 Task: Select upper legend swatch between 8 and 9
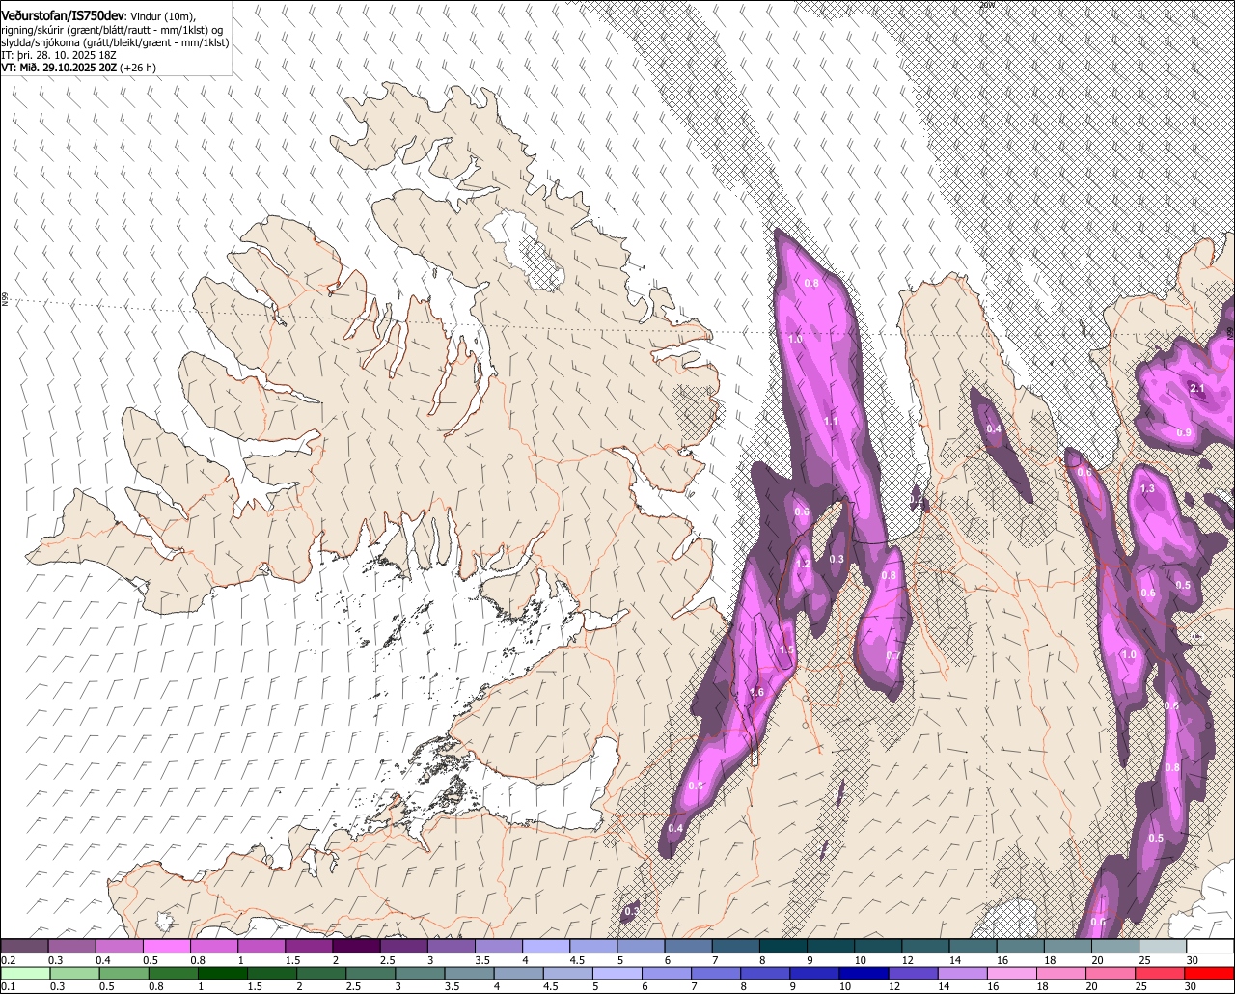(783, 947)
